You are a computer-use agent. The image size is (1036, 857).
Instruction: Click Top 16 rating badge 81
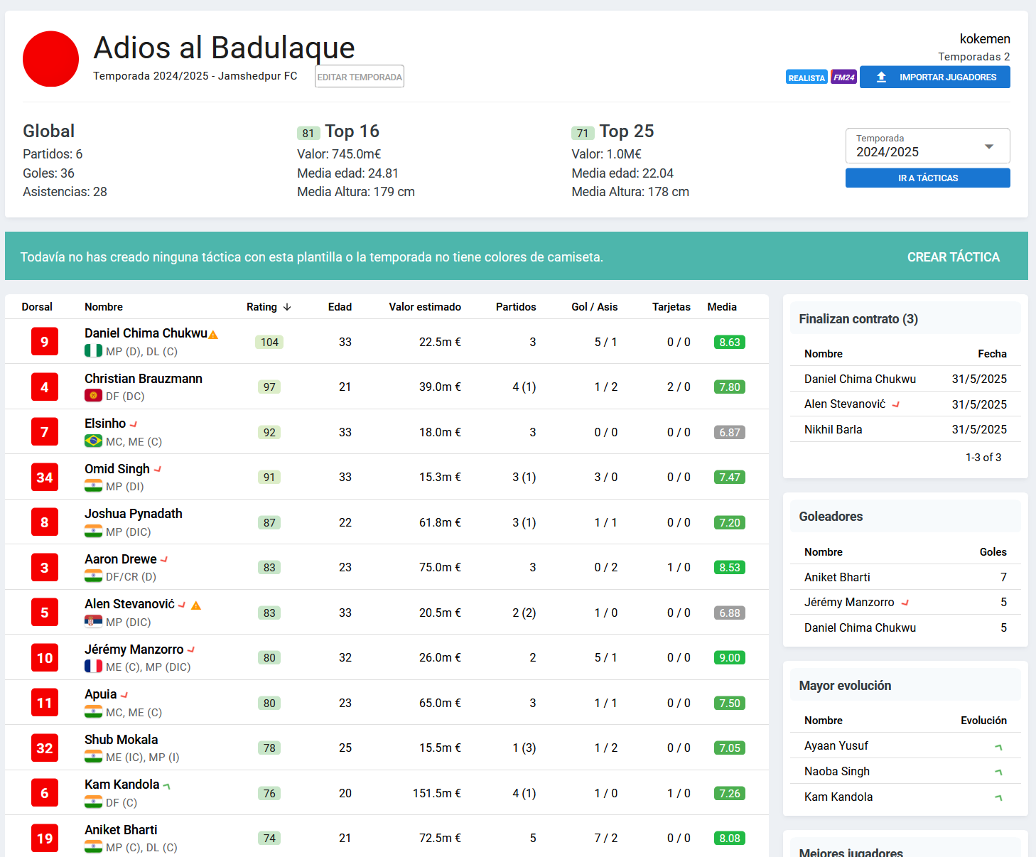tap(308, 133)
